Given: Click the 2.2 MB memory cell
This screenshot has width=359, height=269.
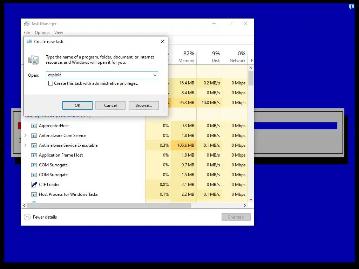Looking at the screenshot, I should click(184, 194).
